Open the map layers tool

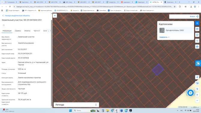pos(197,29)
